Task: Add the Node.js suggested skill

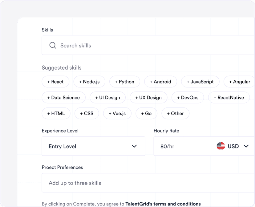Action: (89, 82)
